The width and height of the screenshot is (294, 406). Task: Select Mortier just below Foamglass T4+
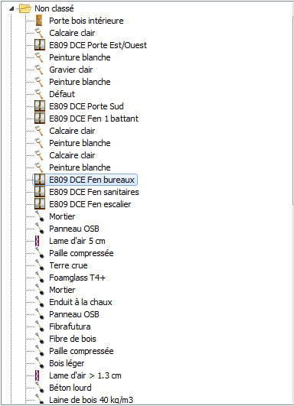[62, 290]
